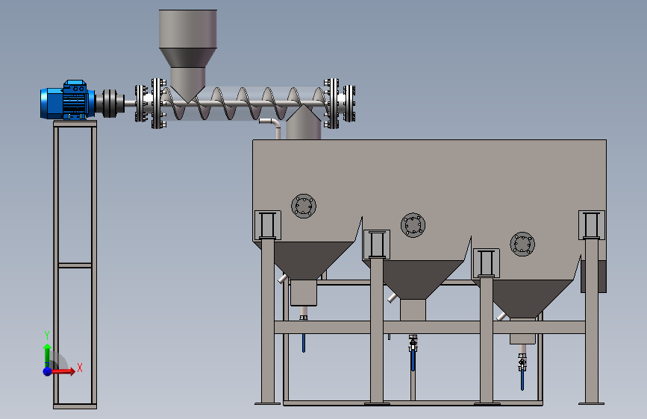Select the small elbow pipe under the conveyor
647x419 pixels.
tap(271, 127)
